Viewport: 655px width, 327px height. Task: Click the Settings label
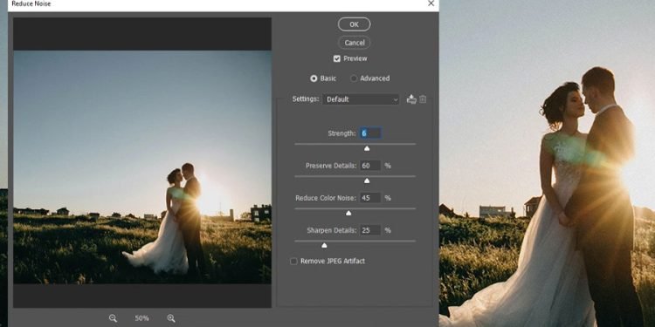tap(306, 99)
